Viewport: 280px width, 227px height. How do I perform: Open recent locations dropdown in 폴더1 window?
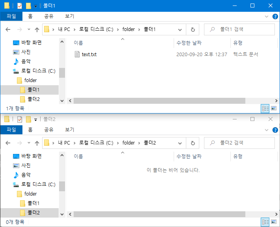29,29
